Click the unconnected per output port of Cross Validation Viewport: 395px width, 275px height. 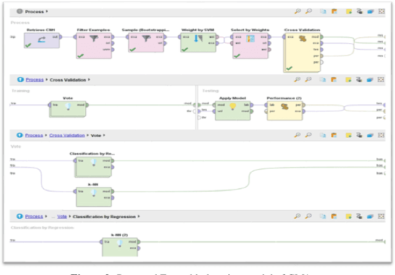322,62
